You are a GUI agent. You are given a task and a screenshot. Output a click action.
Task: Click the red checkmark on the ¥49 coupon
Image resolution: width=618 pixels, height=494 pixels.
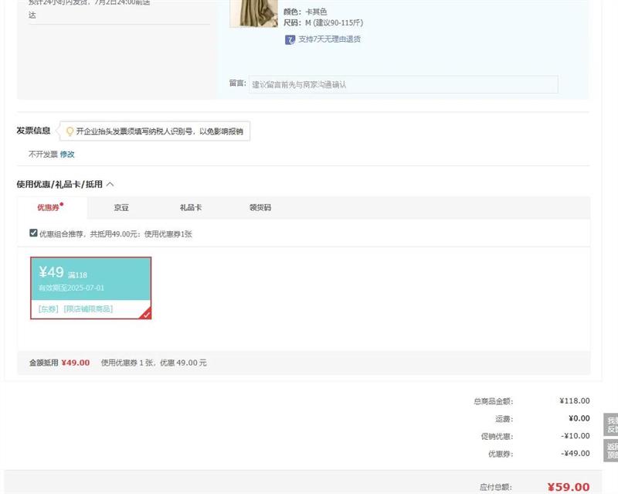(x=146, y=313)
